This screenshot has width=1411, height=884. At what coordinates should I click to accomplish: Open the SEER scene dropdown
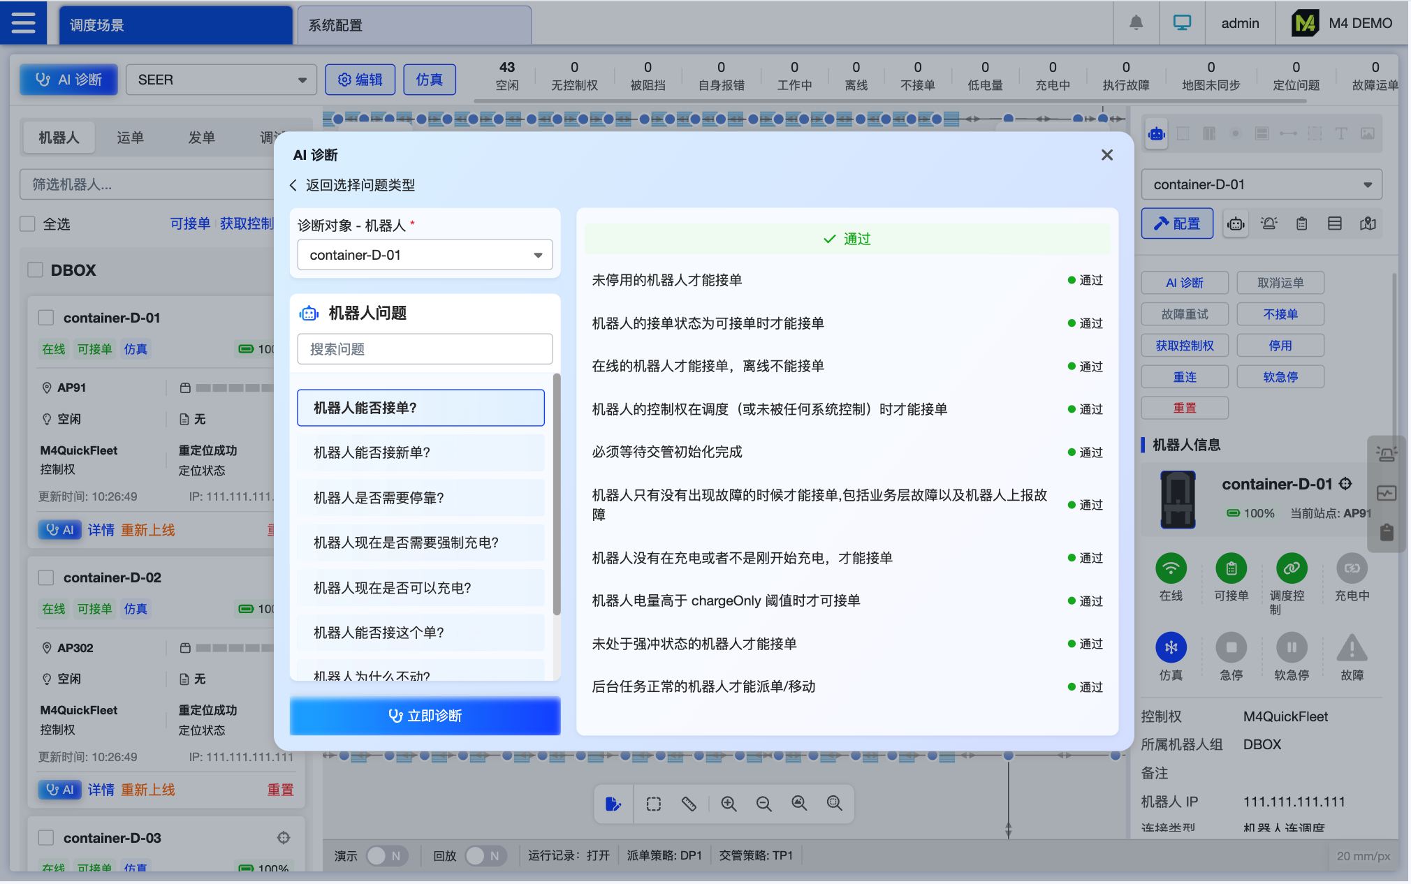(x=221, y=80)
